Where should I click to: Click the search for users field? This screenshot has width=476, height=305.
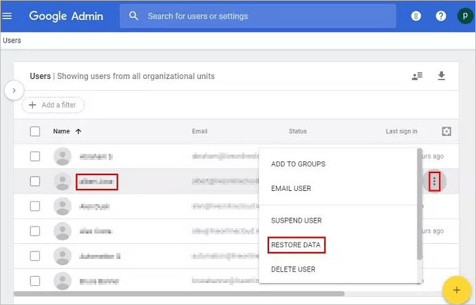coord(258,16)
